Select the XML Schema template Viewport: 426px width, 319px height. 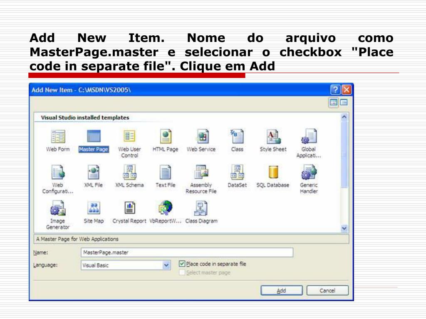pyautogui.click(x=129, y=173)
